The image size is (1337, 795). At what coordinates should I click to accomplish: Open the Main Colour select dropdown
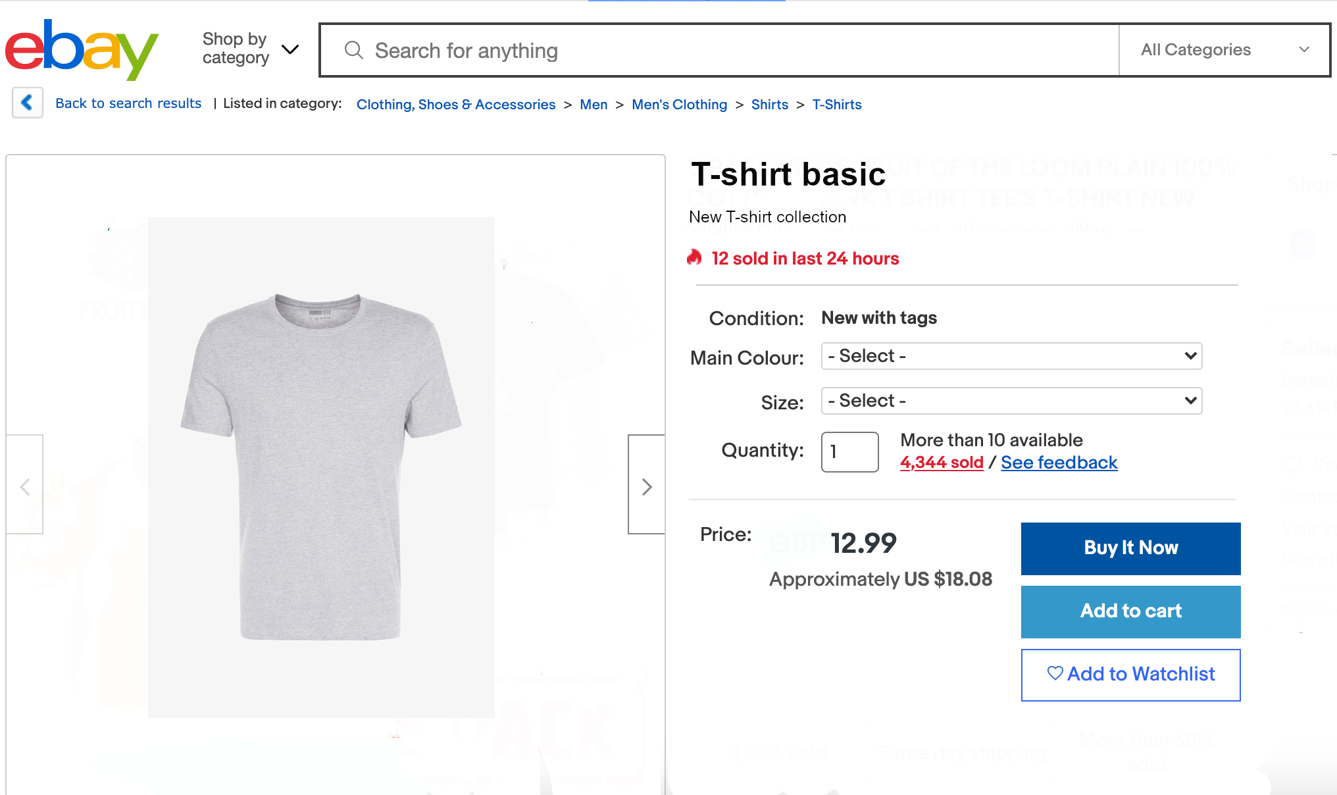[x=1011, y=356]
